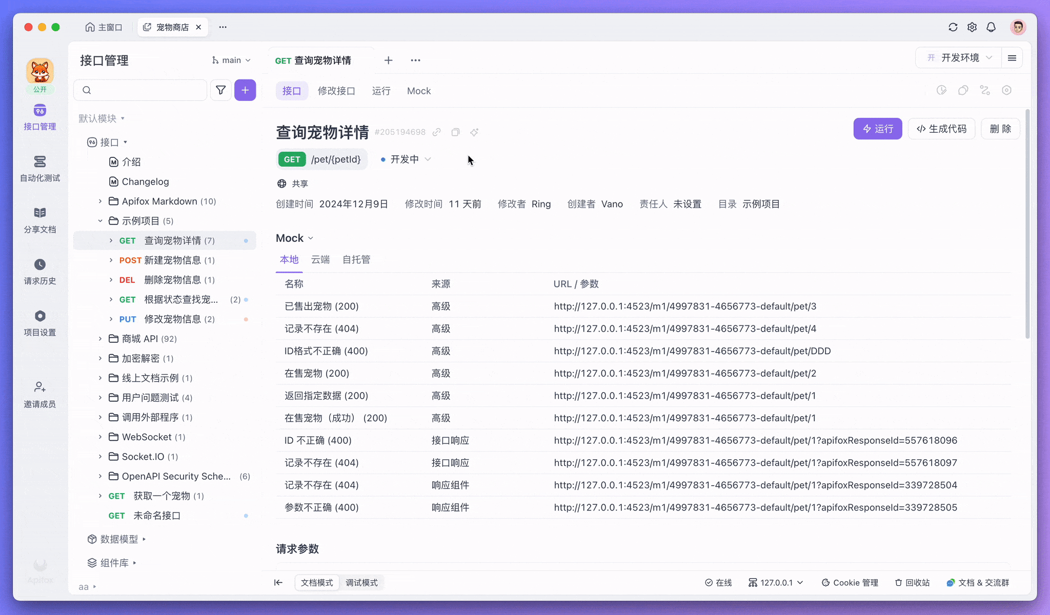Click the interface search field
This screenshot has width=1050, height=615.
140,90
